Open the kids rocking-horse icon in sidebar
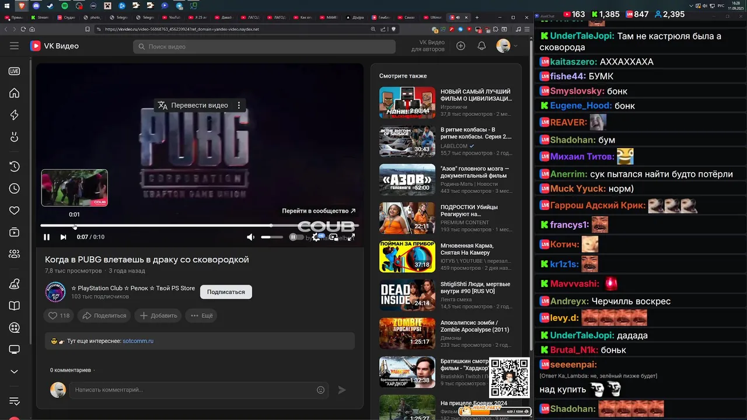This screenshot has width=747, height=420. tap(15, 284)
